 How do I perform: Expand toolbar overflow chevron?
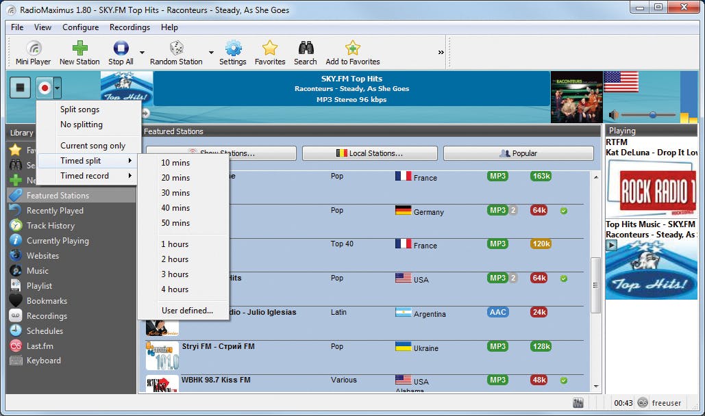point(441,53)
